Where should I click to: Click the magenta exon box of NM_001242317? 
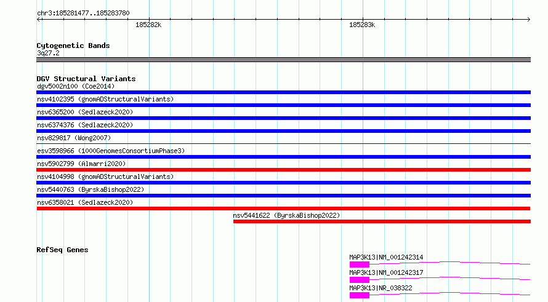tap(359, 280)
